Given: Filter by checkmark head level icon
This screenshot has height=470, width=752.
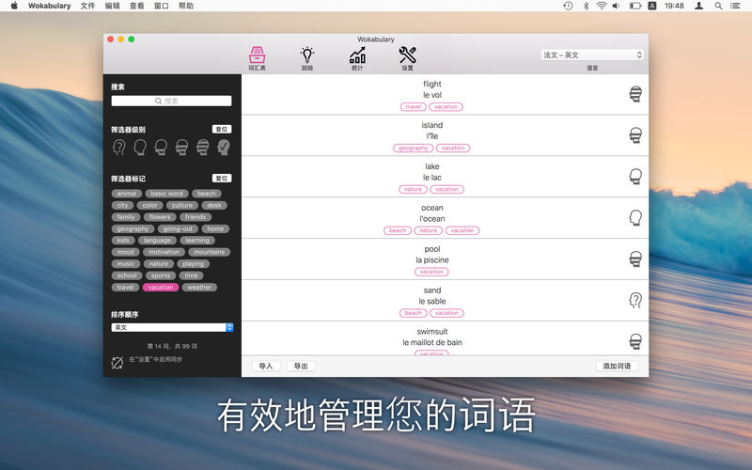Looking at the screenshot, I should coord(224,148).
